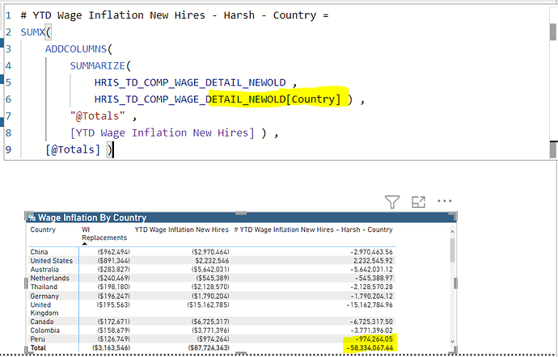558x357 pixels.
Task: Sort by Harsh - Country measure header
Action: click(x=313, y=229)
